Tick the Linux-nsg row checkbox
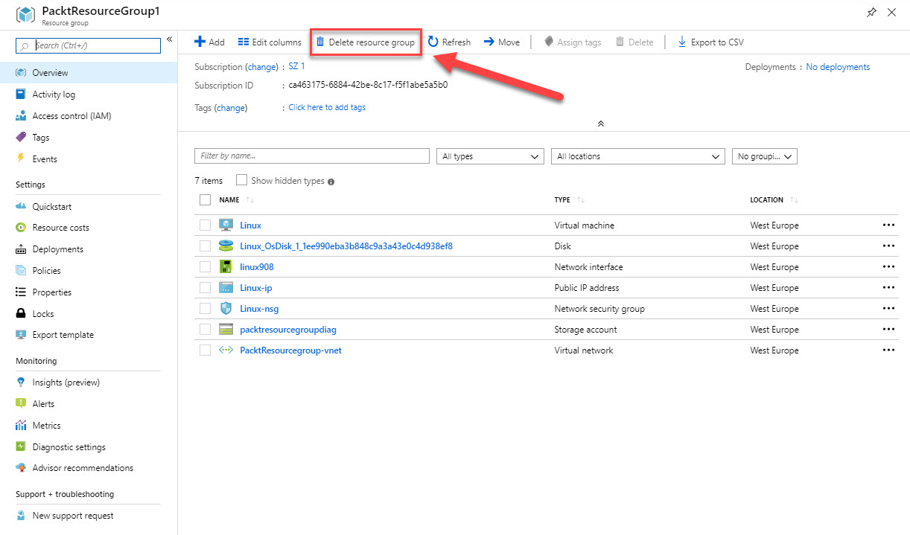 pos(205,308)
